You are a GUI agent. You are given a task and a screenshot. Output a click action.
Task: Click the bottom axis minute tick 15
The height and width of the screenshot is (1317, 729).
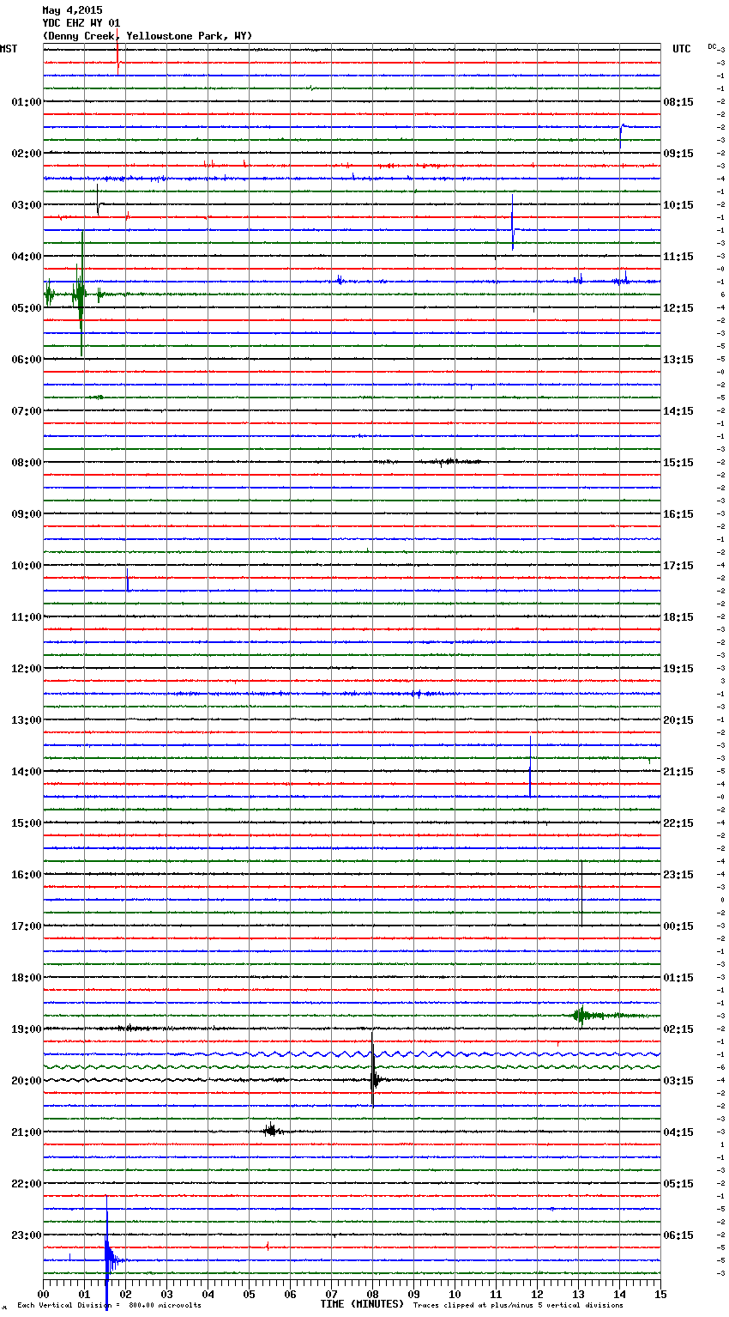660,1294
